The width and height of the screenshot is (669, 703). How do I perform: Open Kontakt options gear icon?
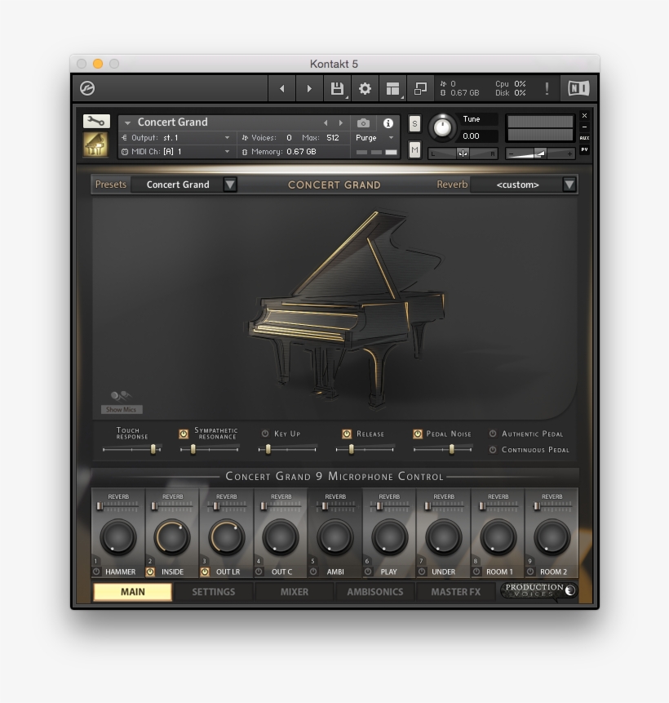tap(365, 89)
